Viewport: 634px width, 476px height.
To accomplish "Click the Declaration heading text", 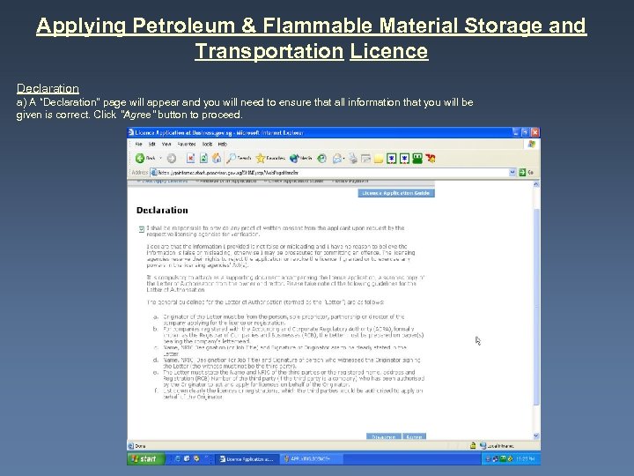I will click(162, 210).
